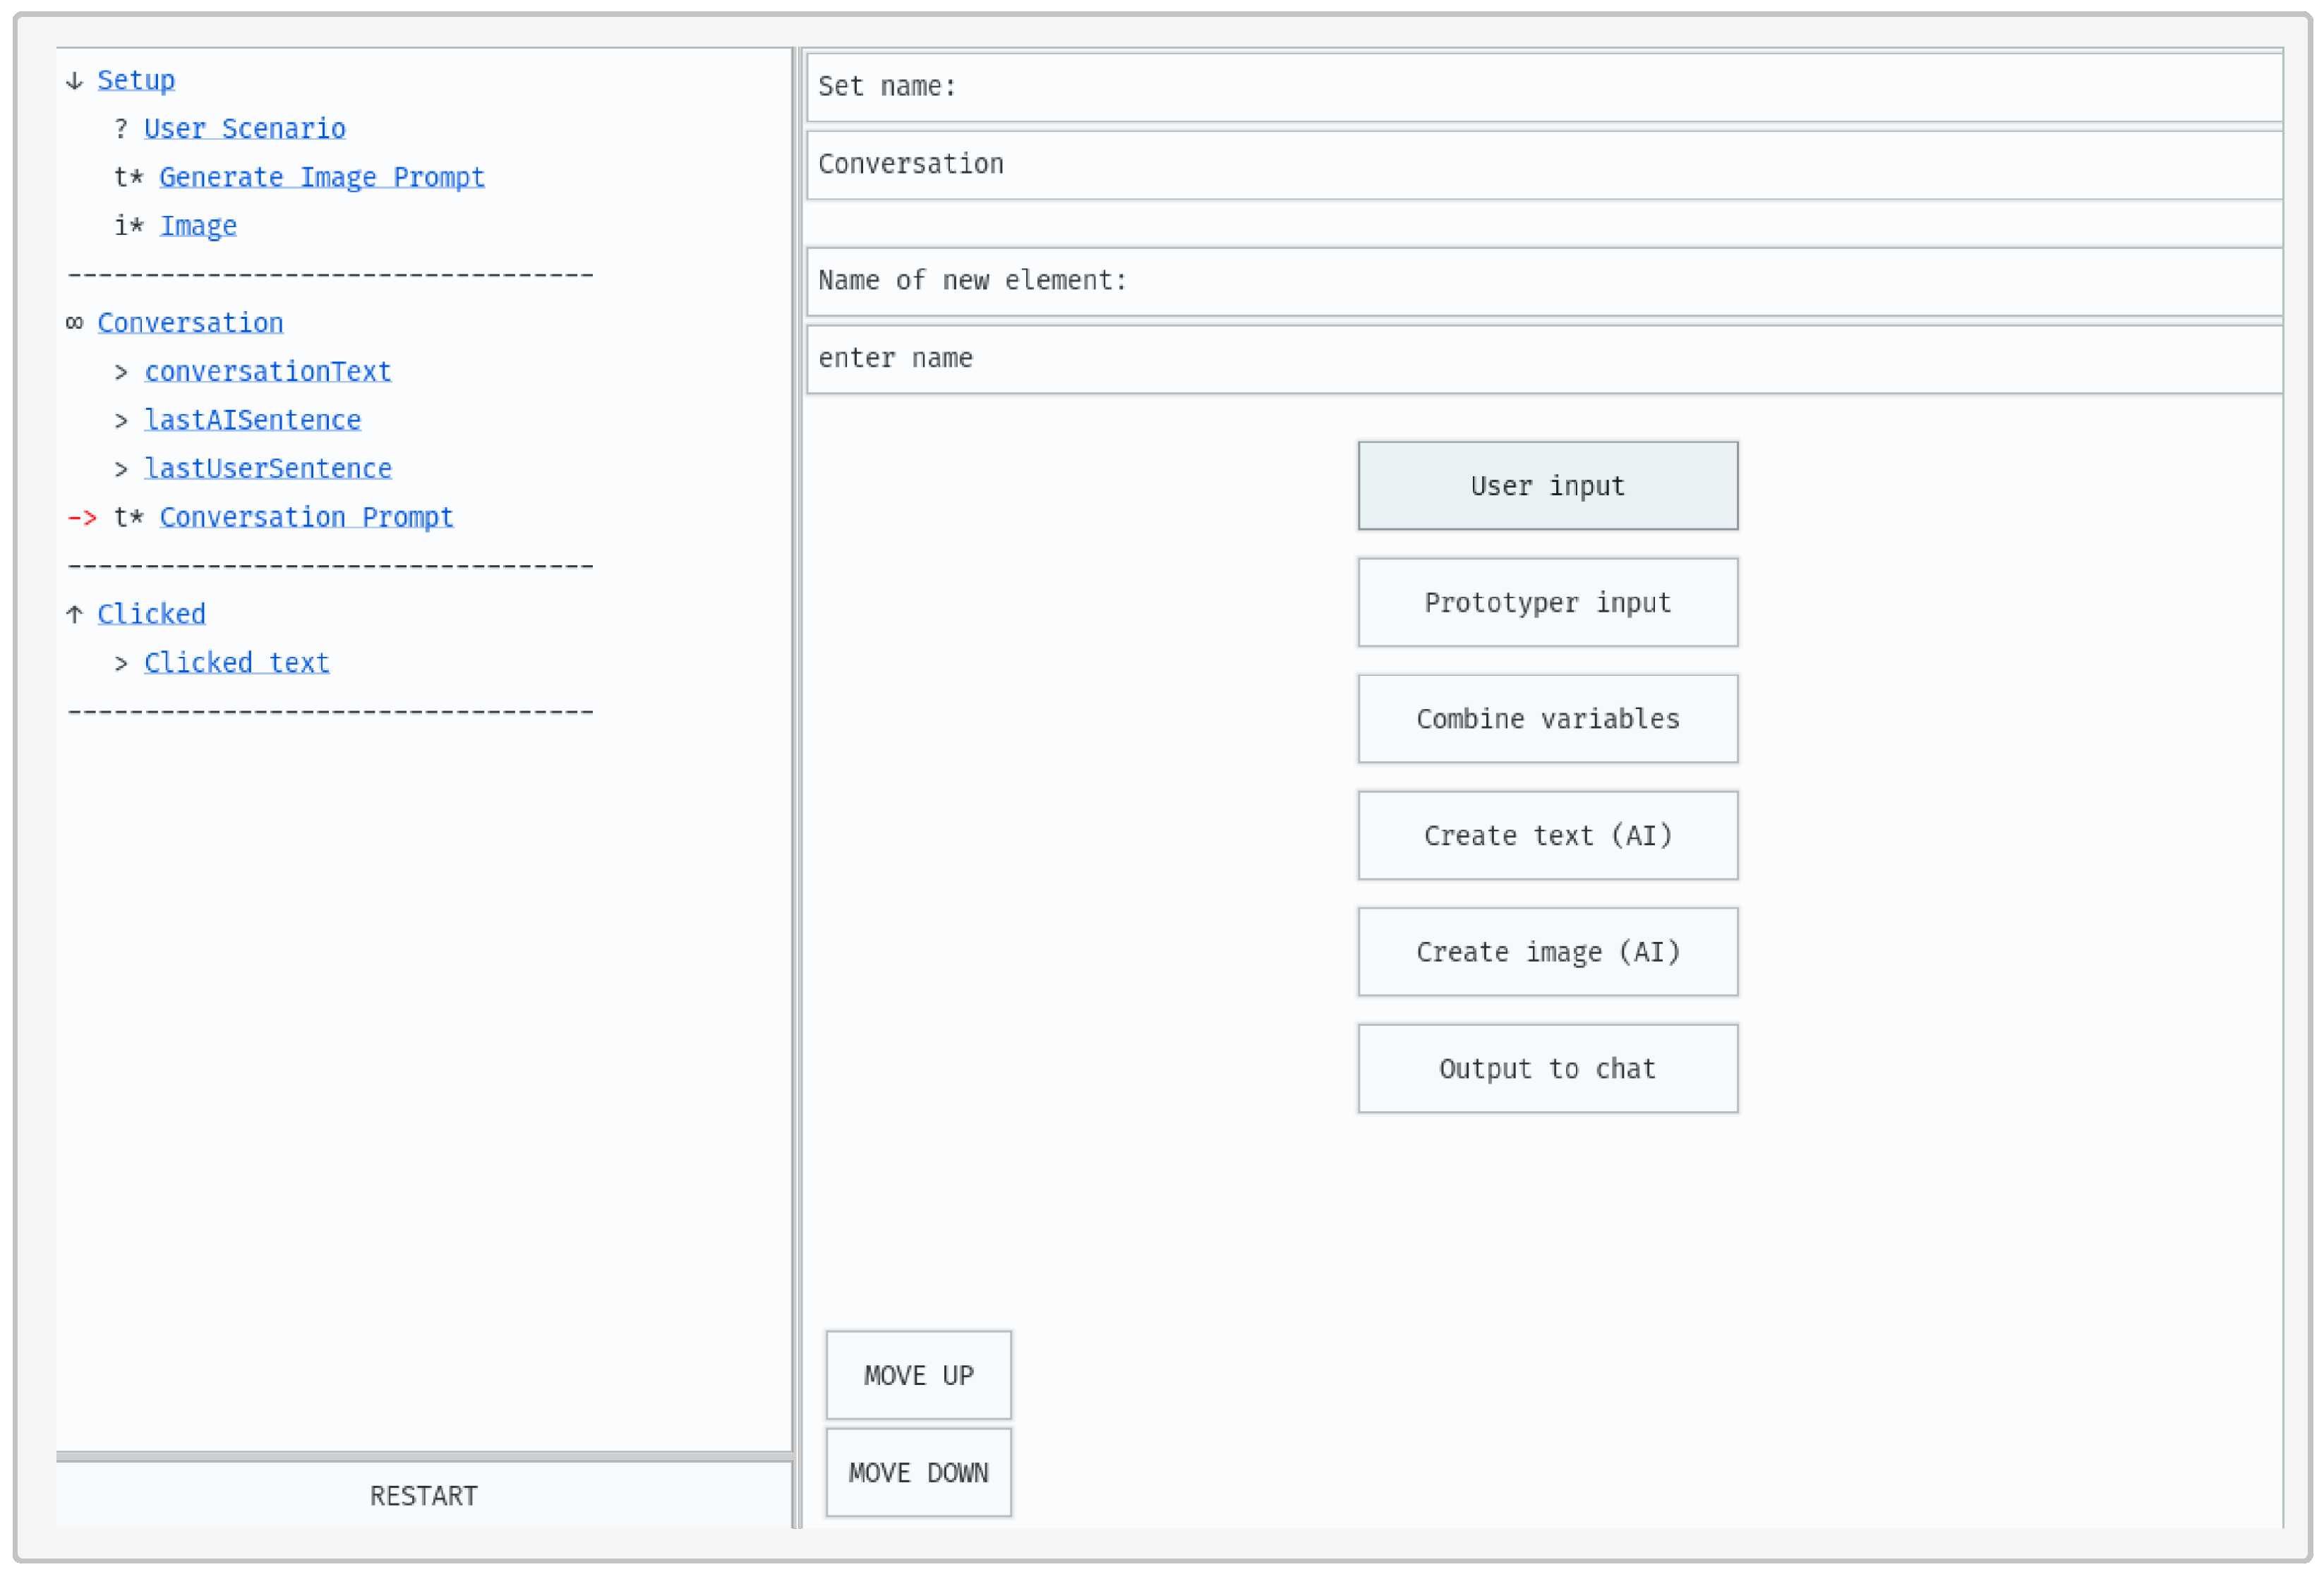Add a User input element
The width and height of the screenshot is (2324, 1579).
(1547, 486)
